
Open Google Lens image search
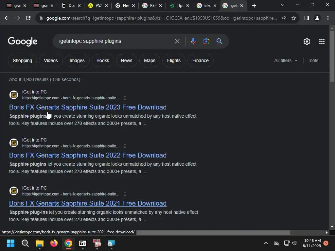click(206, 41)
